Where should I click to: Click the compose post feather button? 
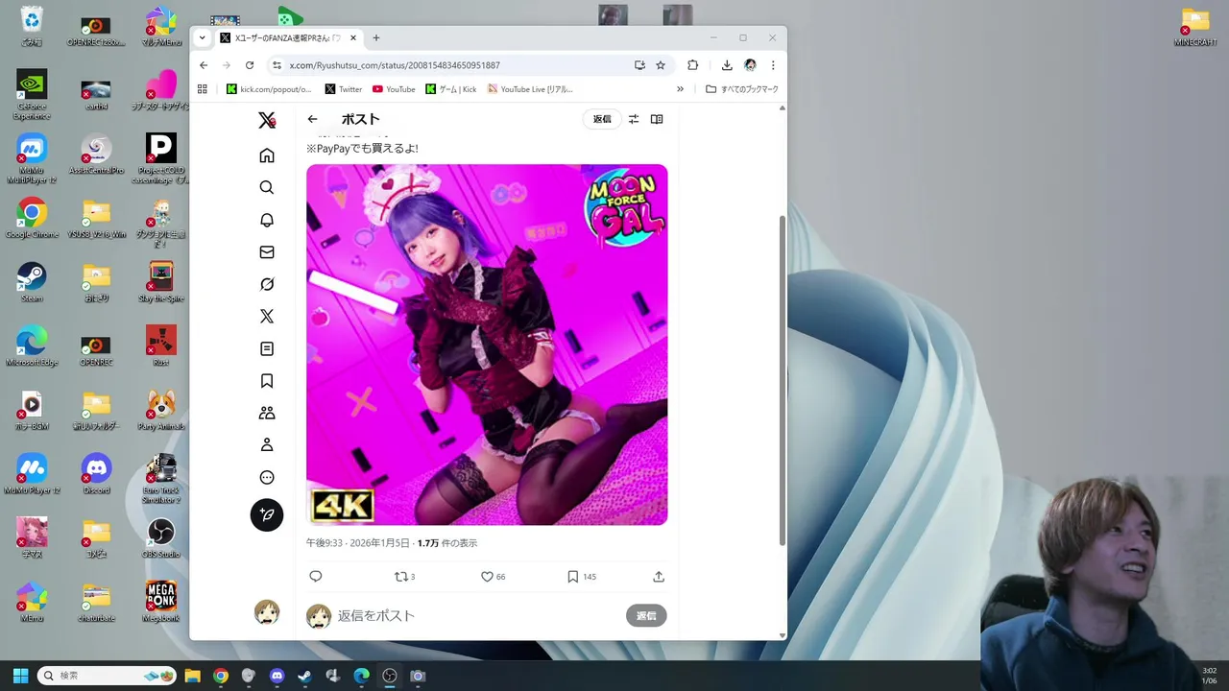click(267, 515)
